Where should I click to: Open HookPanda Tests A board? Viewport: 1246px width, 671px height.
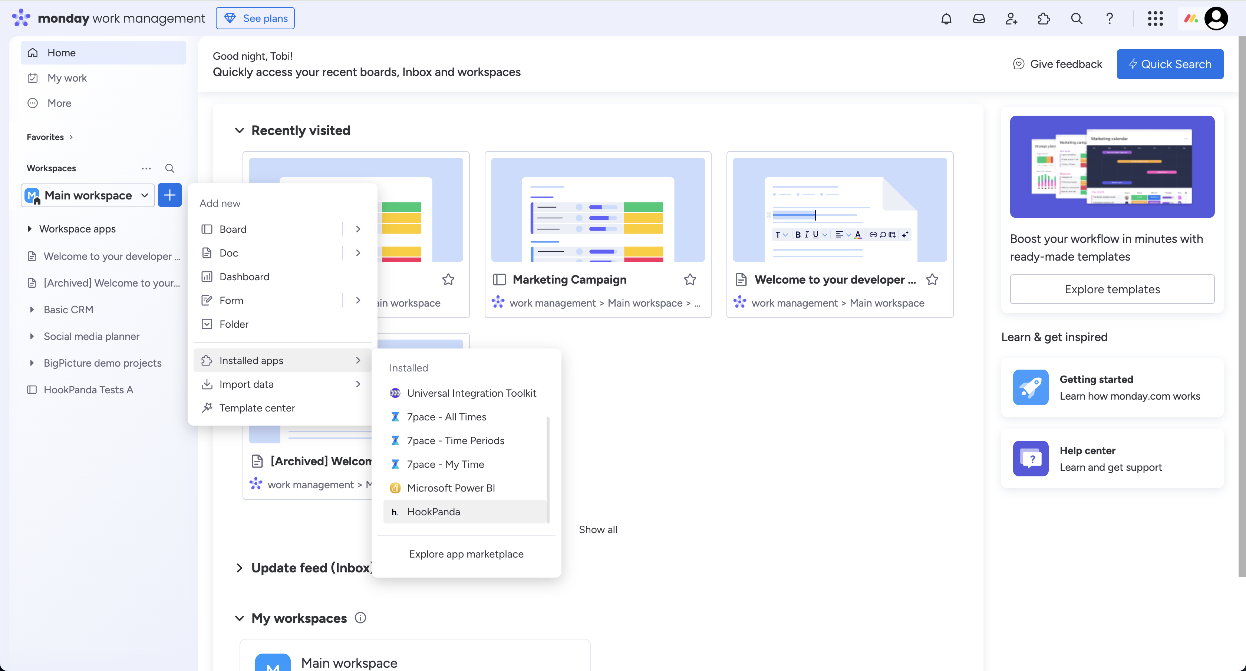[x=103, y=390]
